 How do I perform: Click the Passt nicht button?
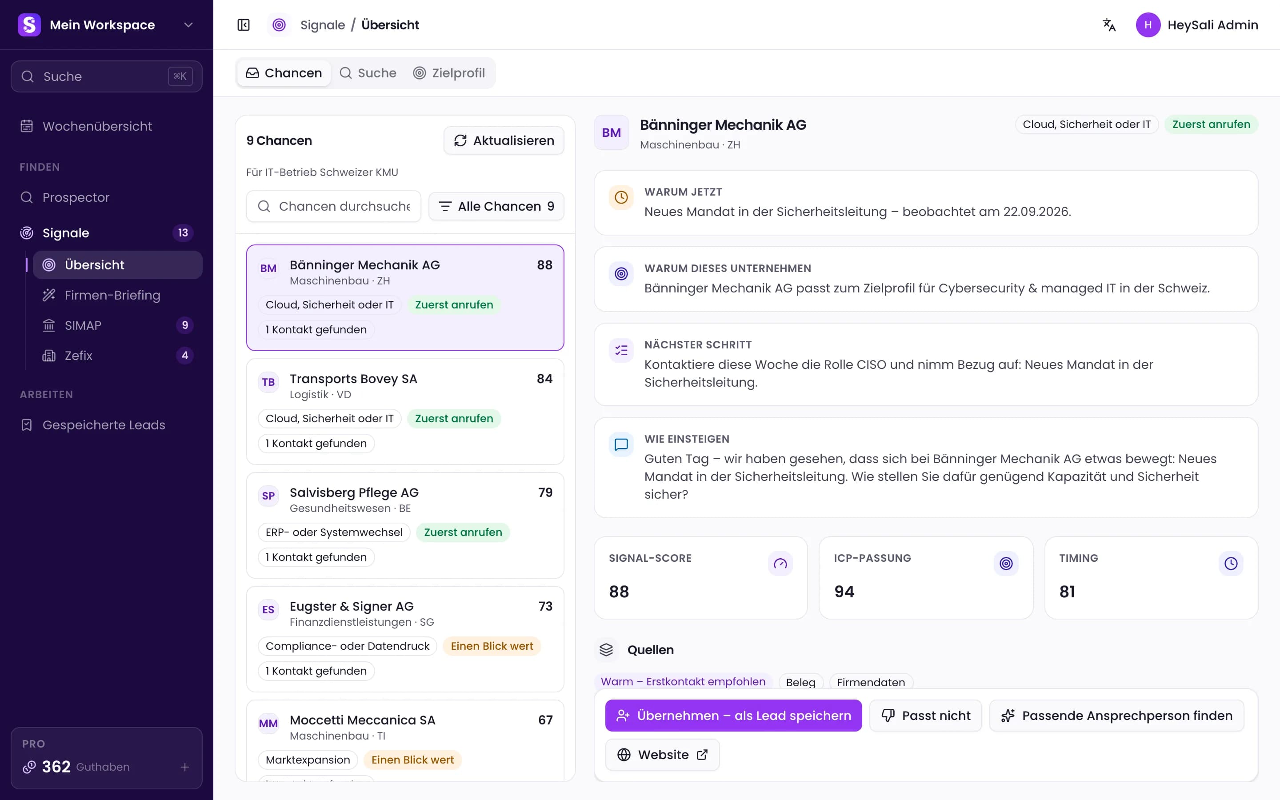point(926,716)
